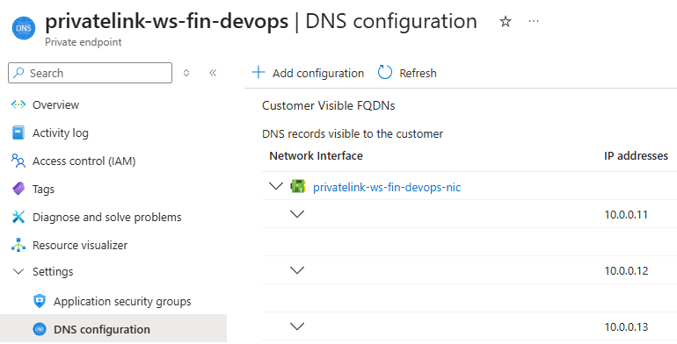Click the Access control people icon

pos(18,161)
